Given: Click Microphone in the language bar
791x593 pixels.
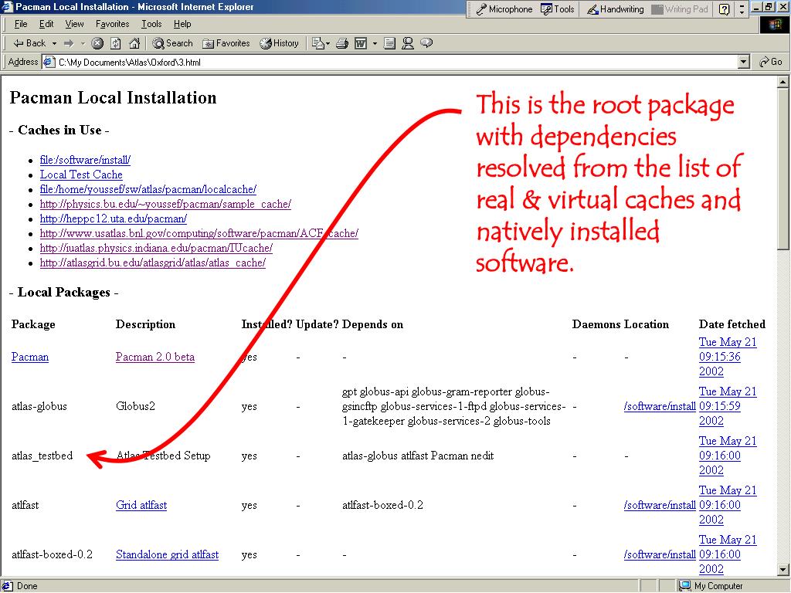Looking at the screenshot, I should tap(504, 9).
